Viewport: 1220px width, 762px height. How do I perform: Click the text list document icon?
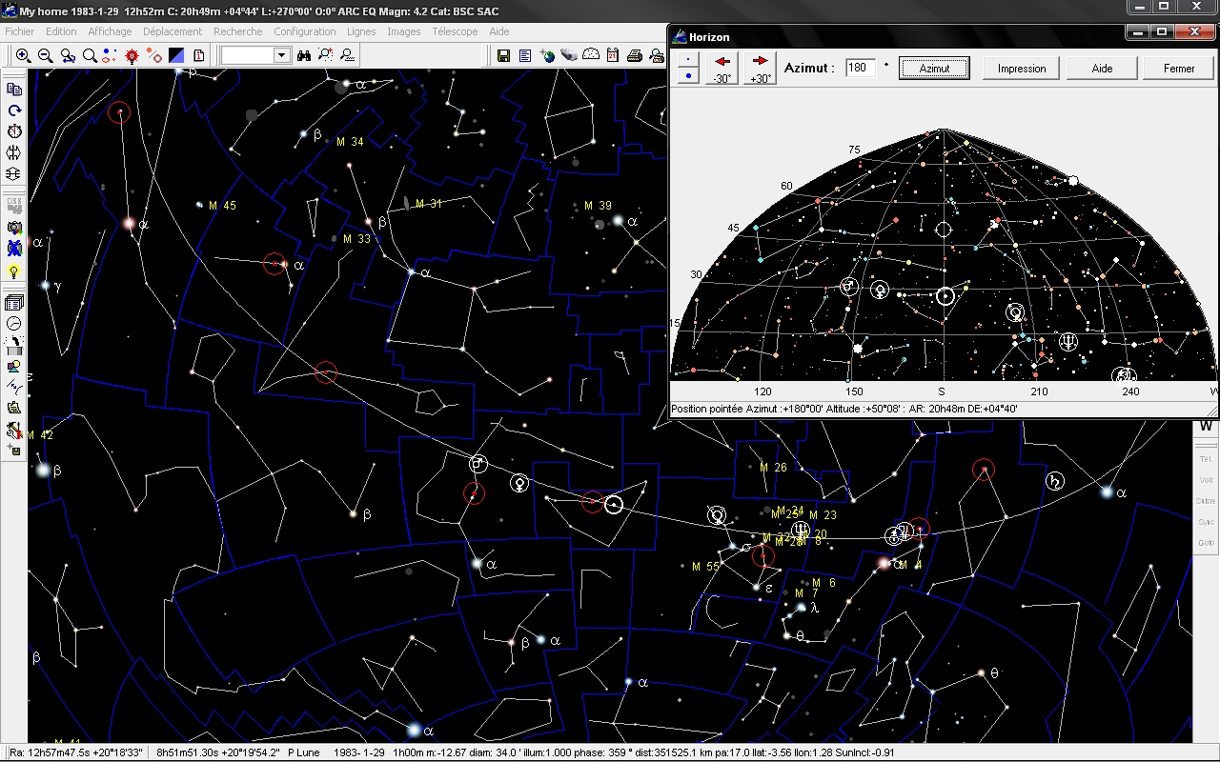pos(525,56)
